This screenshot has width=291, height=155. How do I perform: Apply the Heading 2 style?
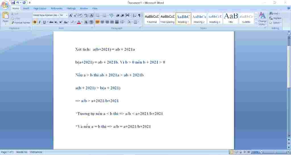199,18
